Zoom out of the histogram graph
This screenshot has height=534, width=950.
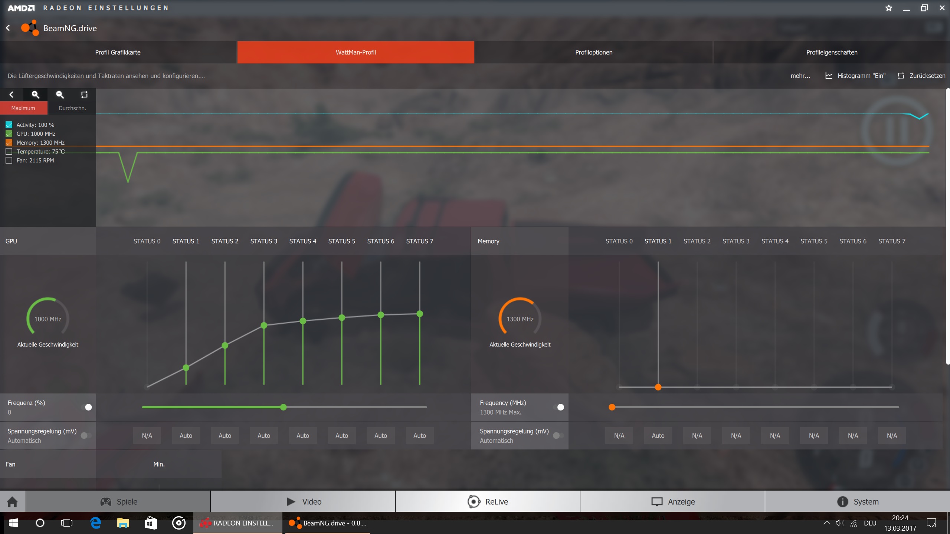[x=60, y=95]
